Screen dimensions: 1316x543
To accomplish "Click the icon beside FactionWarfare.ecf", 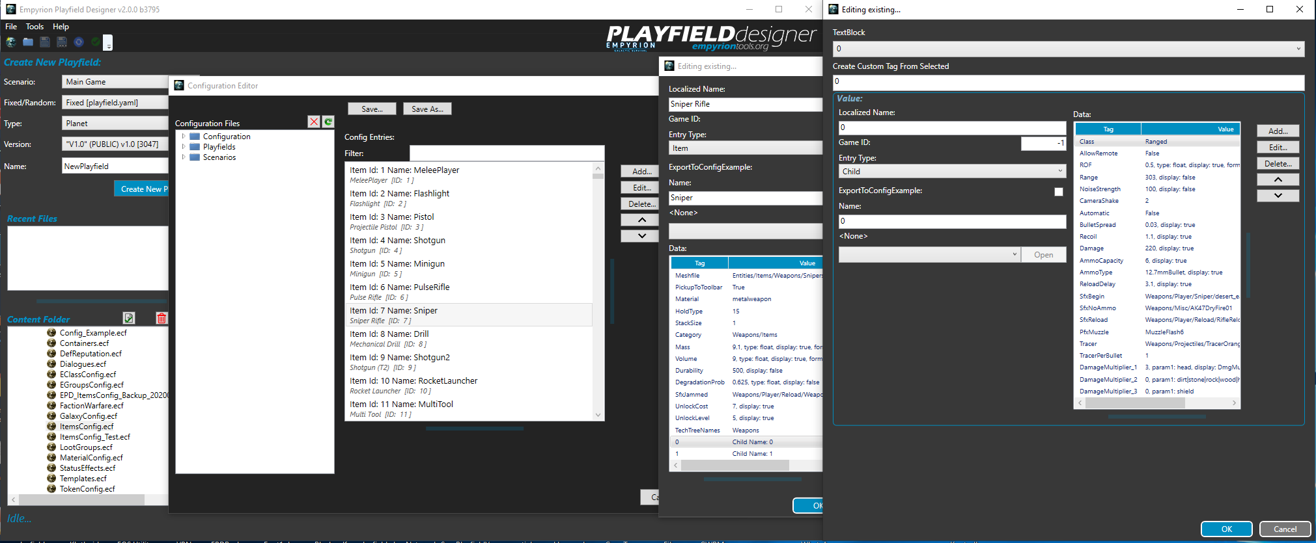I will [x=51, y=405].
